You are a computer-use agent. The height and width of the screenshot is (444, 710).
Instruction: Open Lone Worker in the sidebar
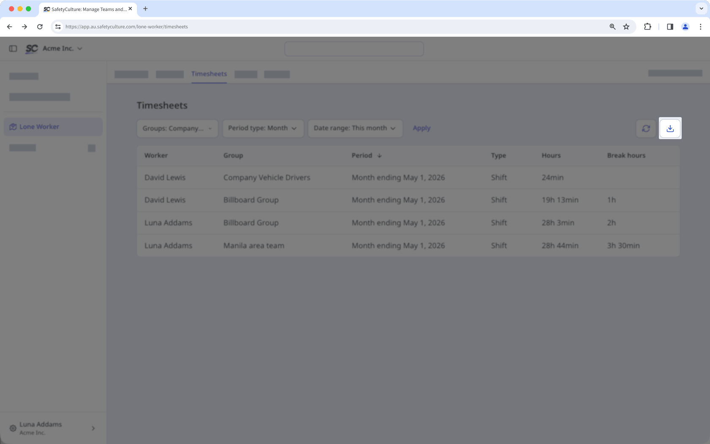pyautogui.click(x=53, y=127)
